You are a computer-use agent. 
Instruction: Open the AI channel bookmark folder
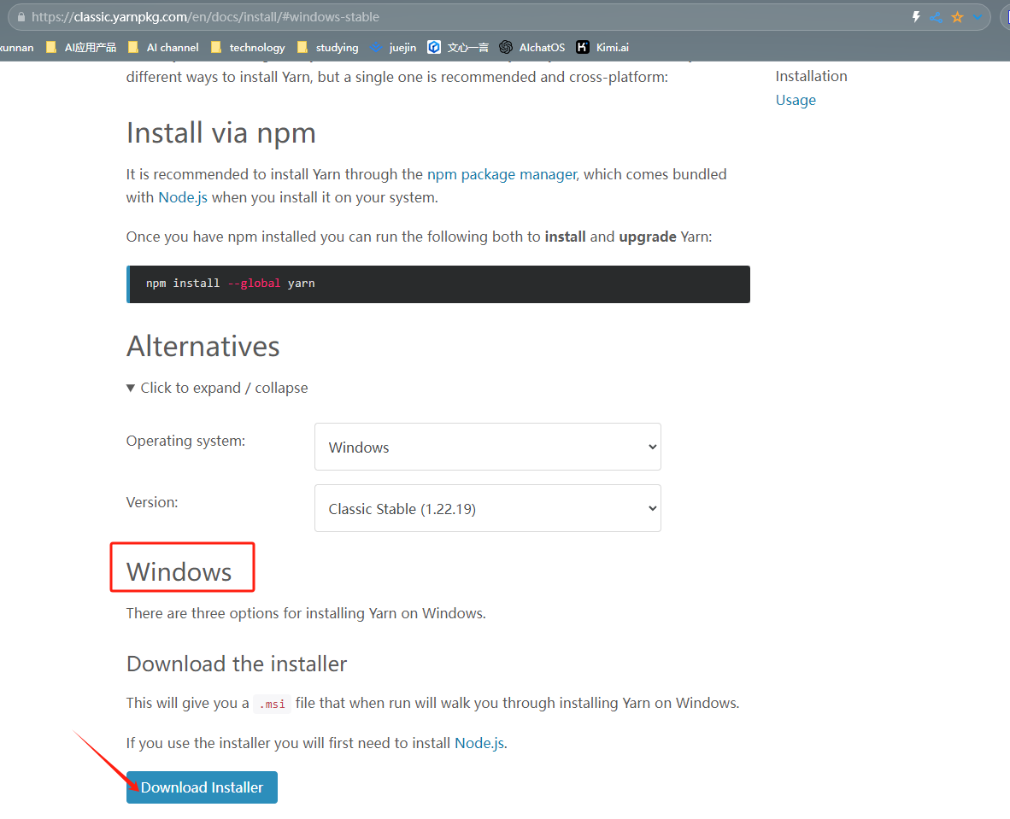pos(163,48)
